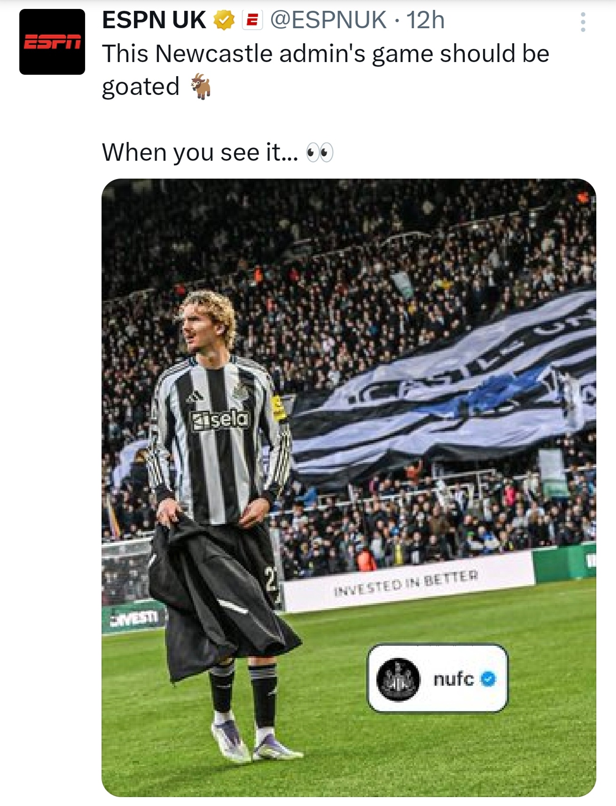The height and width of the screenshot is (806, 616).
Task: Click the "When you see it..." line
Action: 200,153
